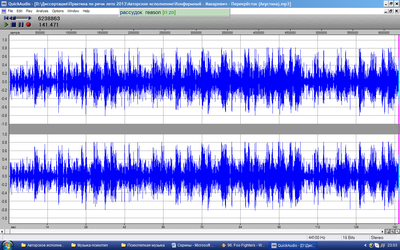400x250 pixels.
Task: Switch to Foo Fighters taskbar item
Action: (x=243, y=245)
